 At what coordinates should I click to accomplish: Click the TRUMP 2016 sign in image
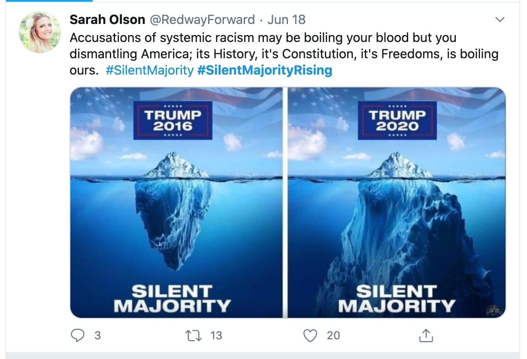click(x=173, y=120)
